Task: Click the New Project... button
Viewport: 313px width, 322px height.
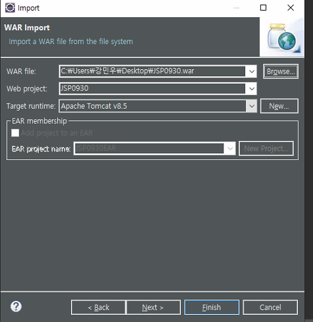Action: pos(266,149)
